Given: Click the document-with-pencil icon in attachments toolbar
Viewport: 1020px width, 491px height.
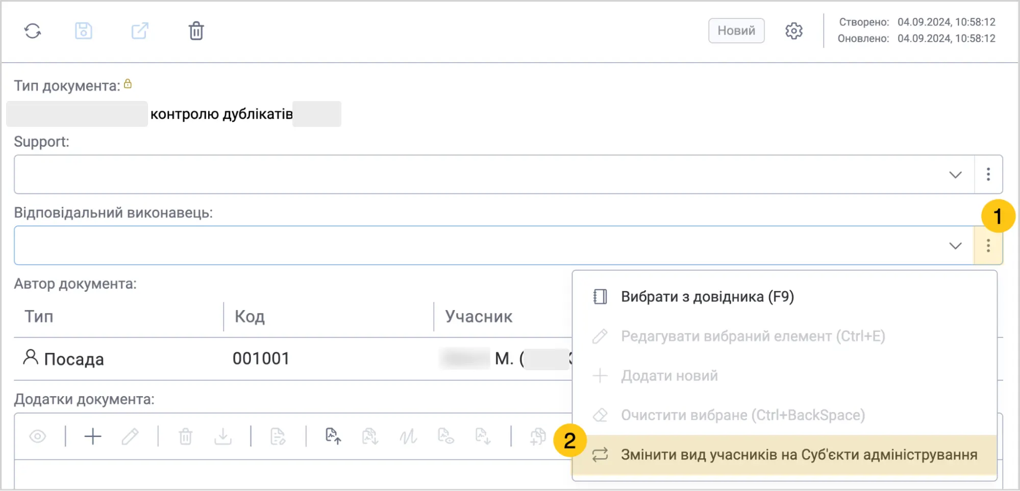Looking at the screenshot, I should click(278, 436).
